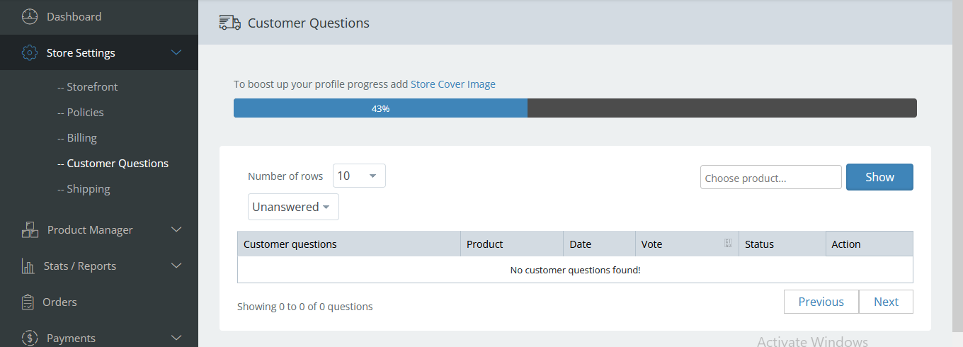Viewport: 963px width, 347px height.
Task: Click the Store Settings gear icon
Action: click(x=30, y=53)
